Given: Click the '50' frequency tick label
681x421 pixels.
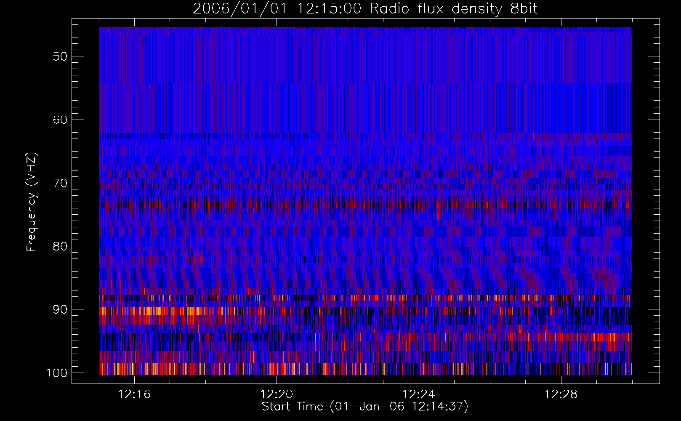Looking at the screenshot, I should (60, 57).
